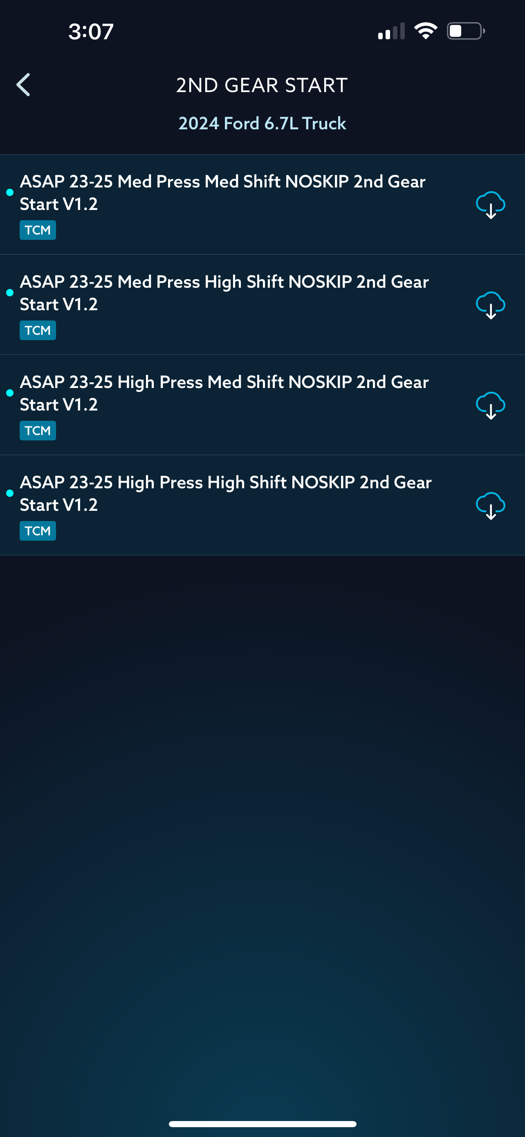Download Med Press High Shift tune
The image size is (525, 1137).
pos(490,305)
